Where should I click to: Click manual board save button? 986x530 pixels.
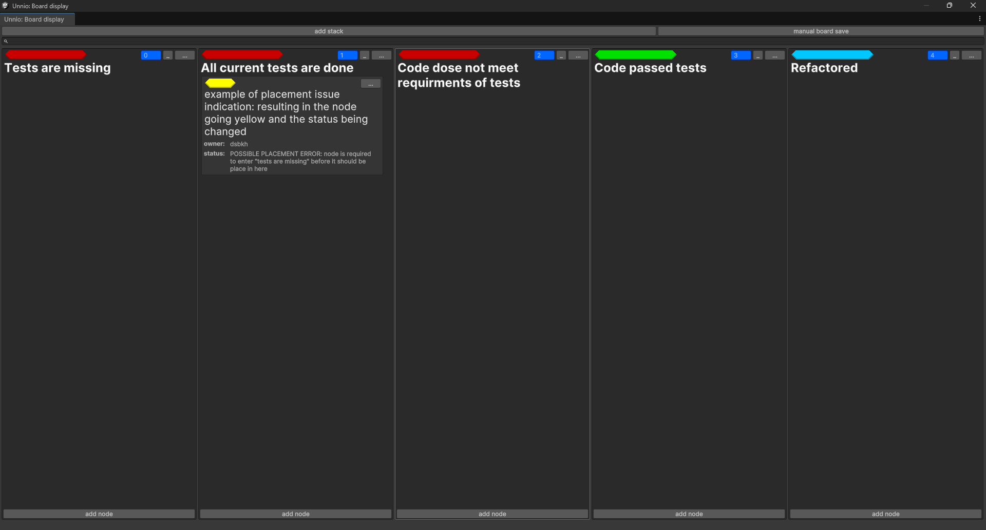tap(821, 31)
